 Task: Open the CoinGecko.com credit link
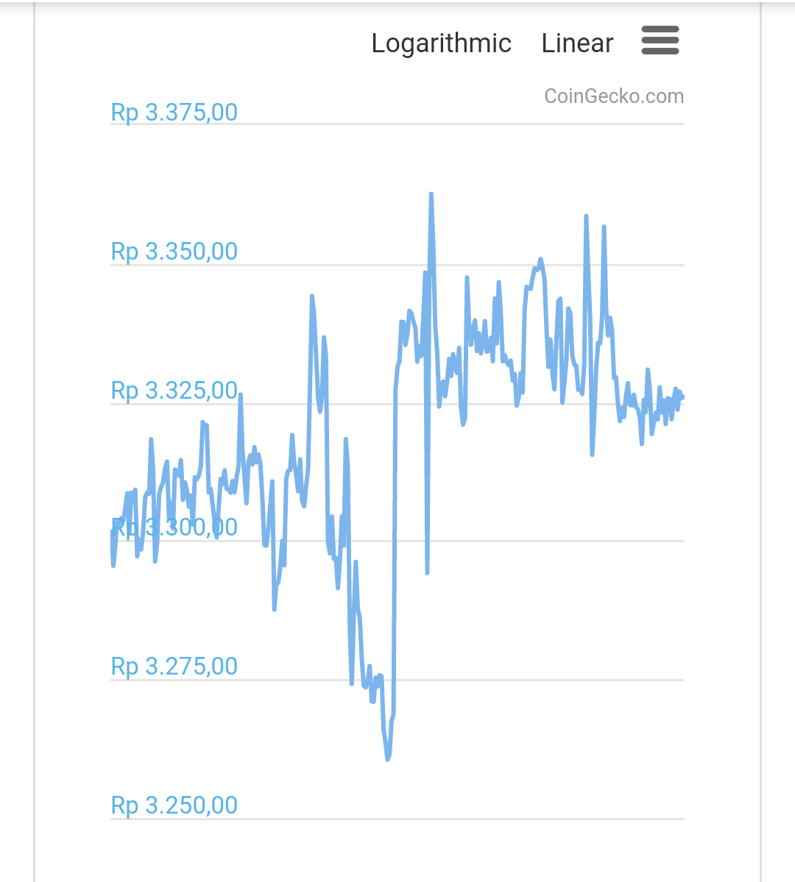pyautogui.click(x=614, y=96)
